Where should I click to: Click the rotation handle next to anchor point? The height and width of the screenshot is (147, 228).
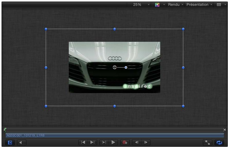click(x=126, y=67)
